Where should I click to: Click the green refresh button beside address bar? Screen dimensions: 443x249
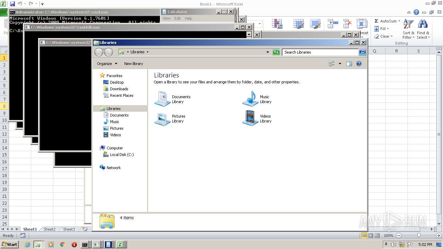click(x=276, y=52)
